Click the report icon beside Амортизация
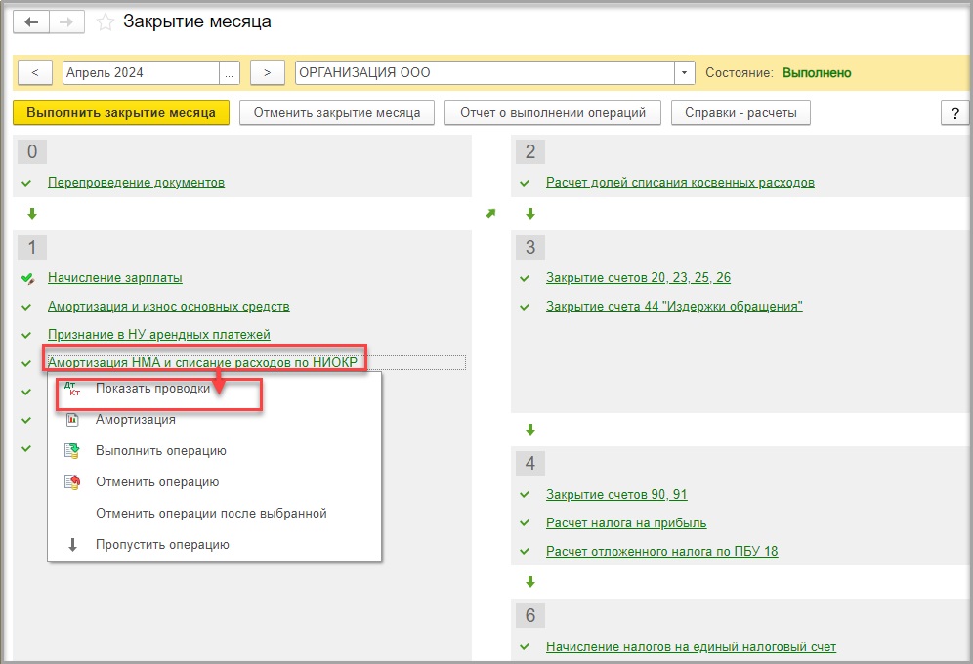Screen dimensions: 973x664 pyautogui.click(x=72, y=420)
